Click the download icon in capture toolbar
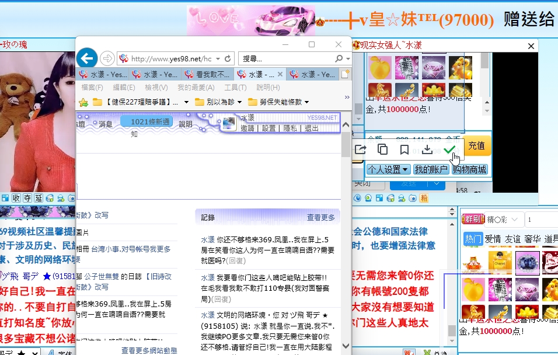This screenshot has height=355, width=558. coord(427,149)
